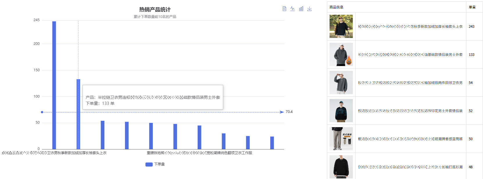The width and height of the screenshot is (483, 179).
Task: Open the chart data view icon
Action: coord(284,9)
